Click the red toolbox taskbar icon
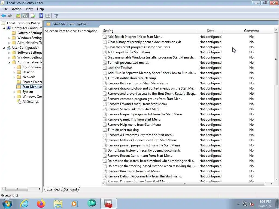Image resolution: width=279 pixels, height=209 pixels. pyautogui.click(x=108, y=204)
